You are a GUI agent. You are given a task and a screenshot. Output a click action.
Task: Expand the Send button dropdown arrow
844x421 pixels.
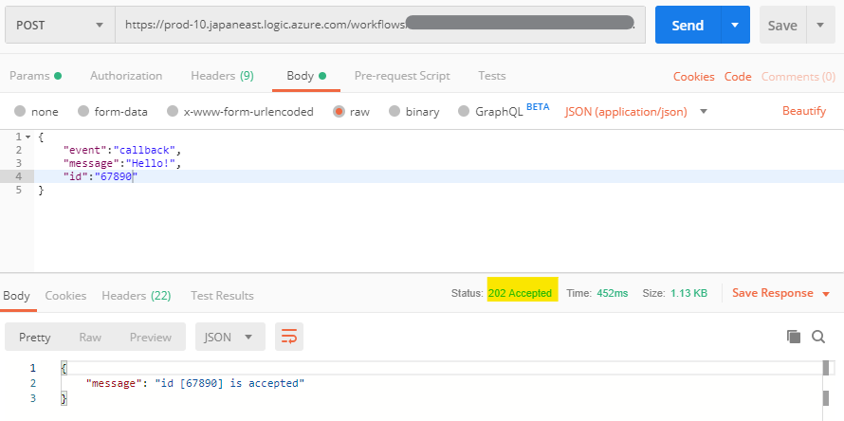pos(735,26)
